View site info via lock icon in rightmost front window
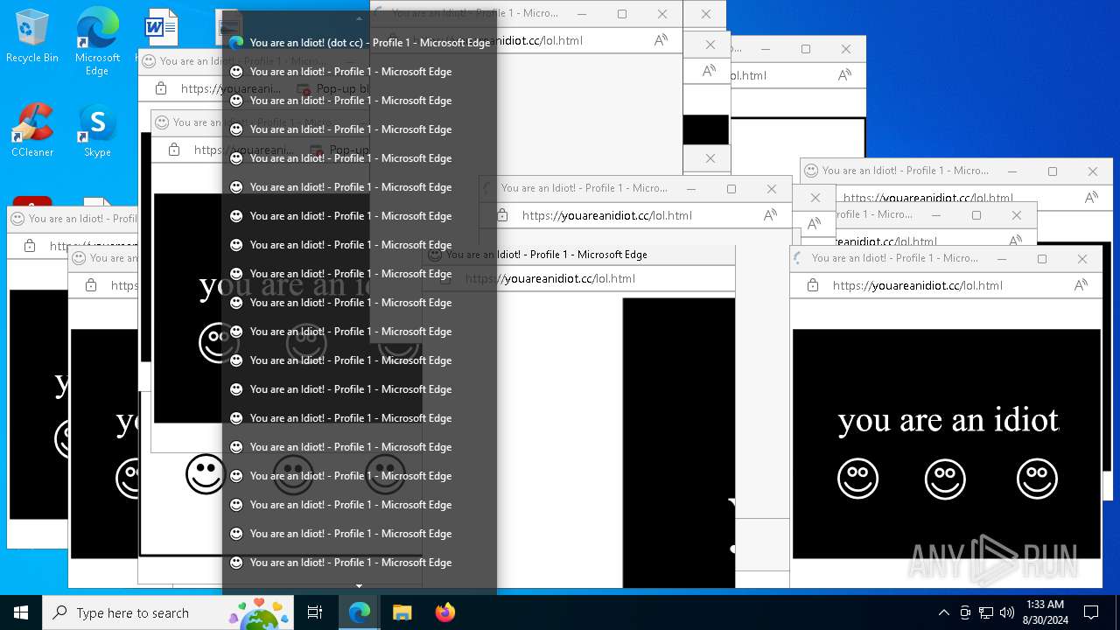 pyautogui.click(x=812, y=285)
